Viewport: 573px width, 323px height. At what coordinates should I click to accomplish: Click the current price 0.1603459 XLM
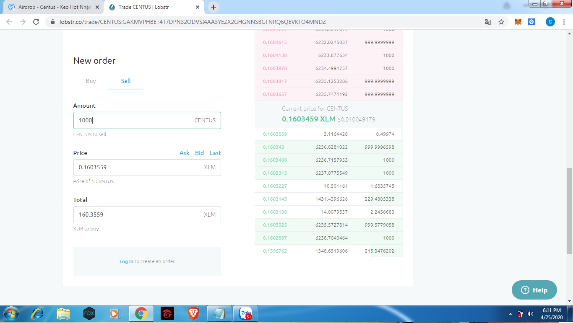coord(309,119)
